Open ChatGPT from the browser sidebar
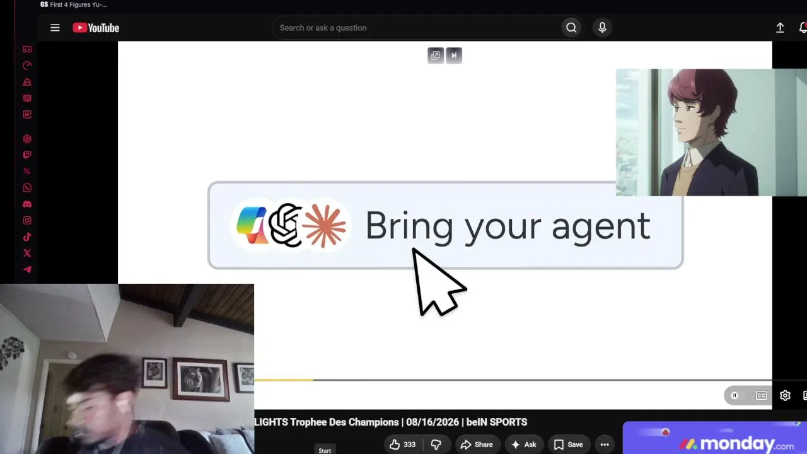 (x=27, y=139)
